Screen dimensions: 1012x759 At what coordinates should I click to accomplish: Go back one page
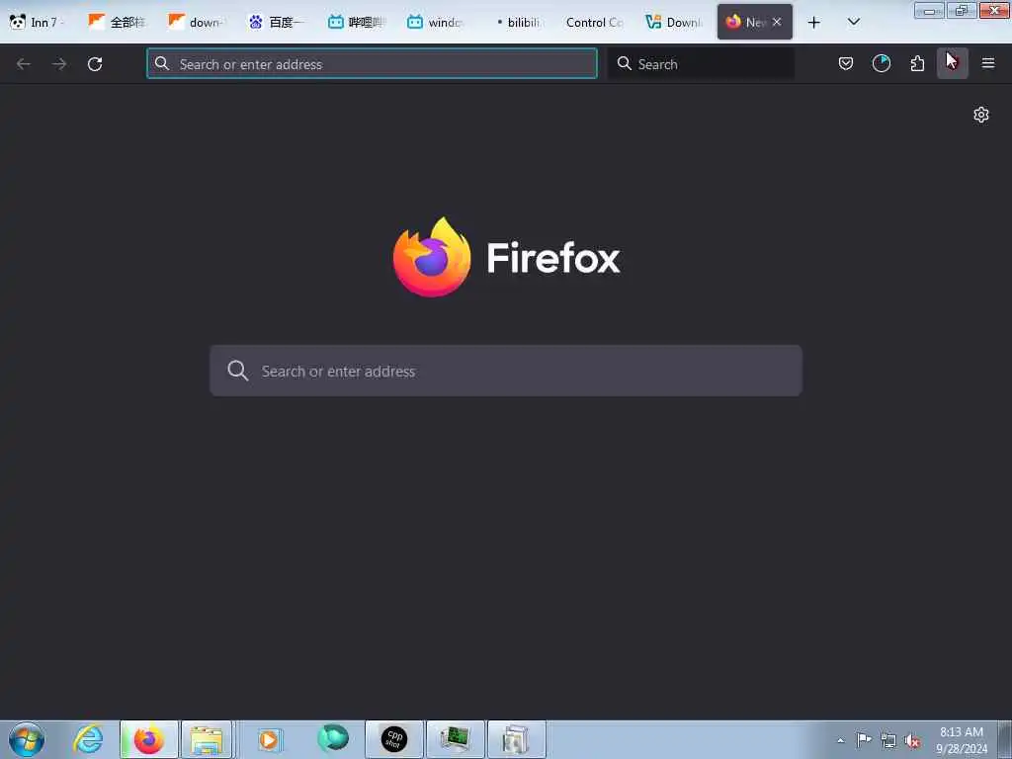click(24, 64)
